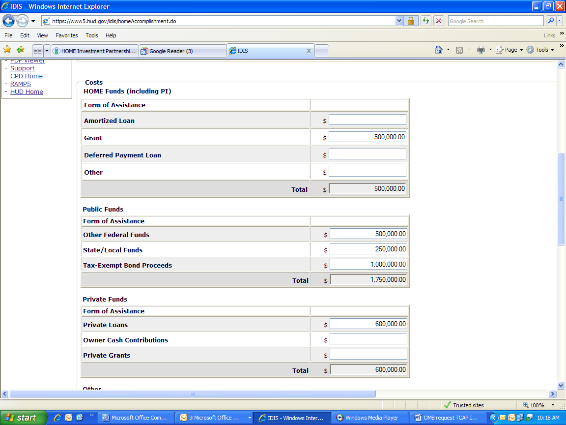Click the Home page icon
This screenshot has height=425, width=566.
pos(439,50)
